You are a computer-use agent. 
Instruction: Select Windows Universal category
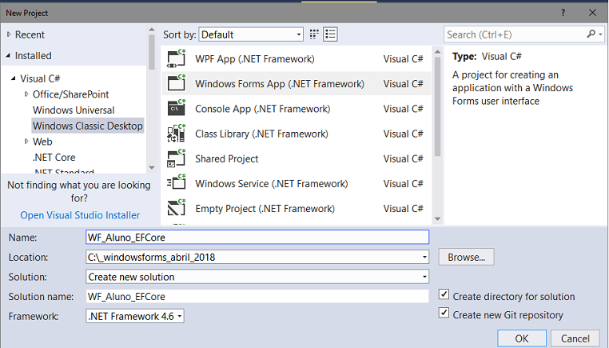tap(74, 110)
